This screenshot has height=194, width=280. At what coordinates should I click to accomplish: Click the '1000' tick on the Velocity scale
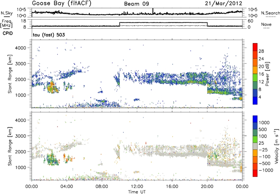(x=264, y=123)
